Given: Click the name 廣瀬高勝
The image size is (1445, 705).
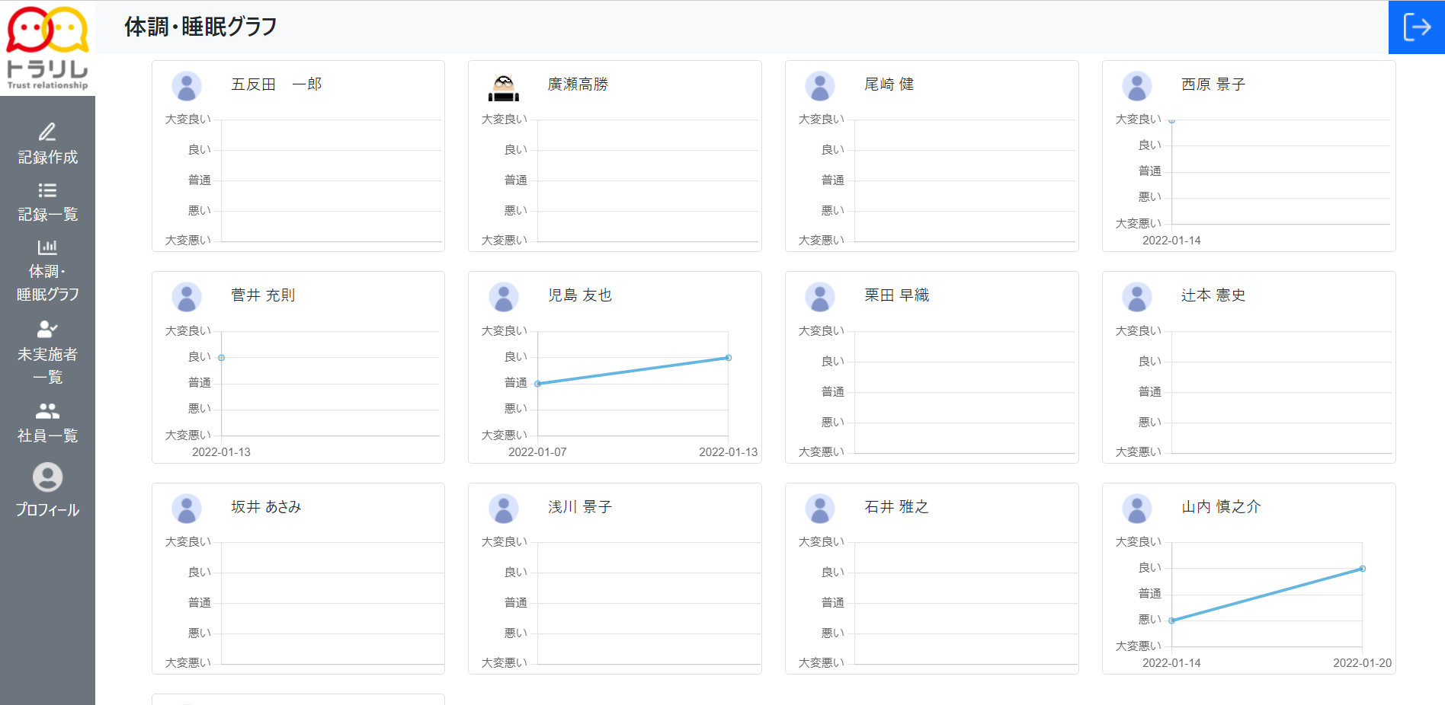Looking at the screenshot, I should pos(578,84).
